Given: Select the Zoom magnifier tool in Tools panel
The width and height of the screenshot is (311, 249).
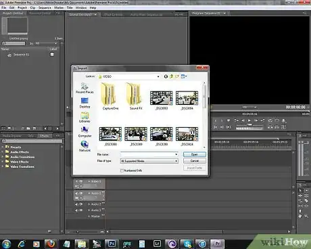Looking at the screenshot, I should point(306,217).
